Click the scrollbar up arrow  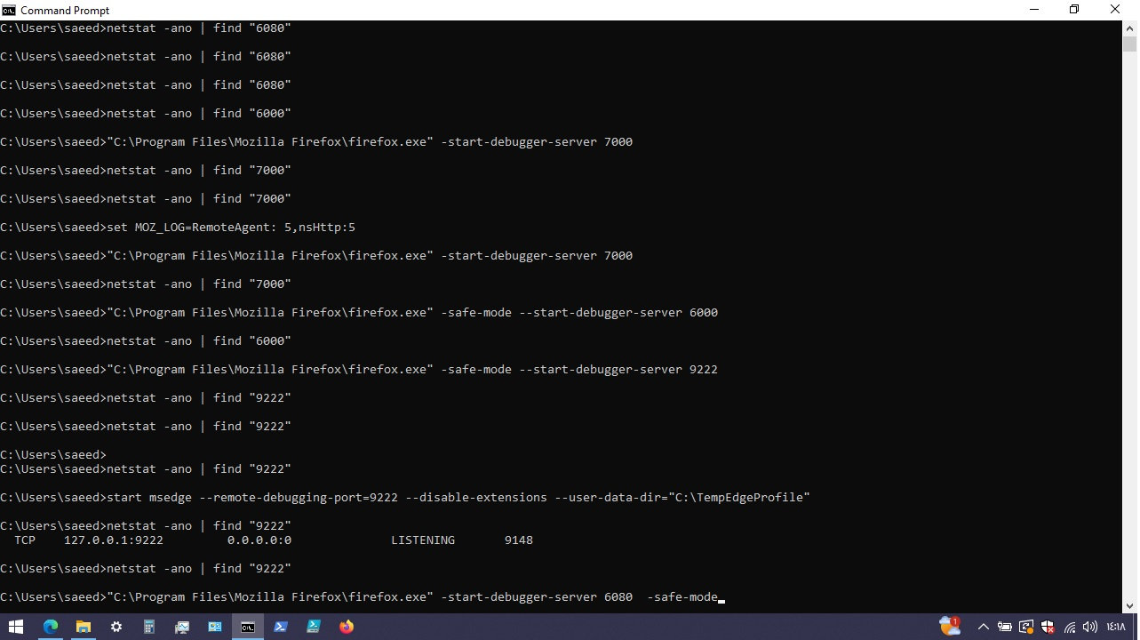coord(1129,28)
